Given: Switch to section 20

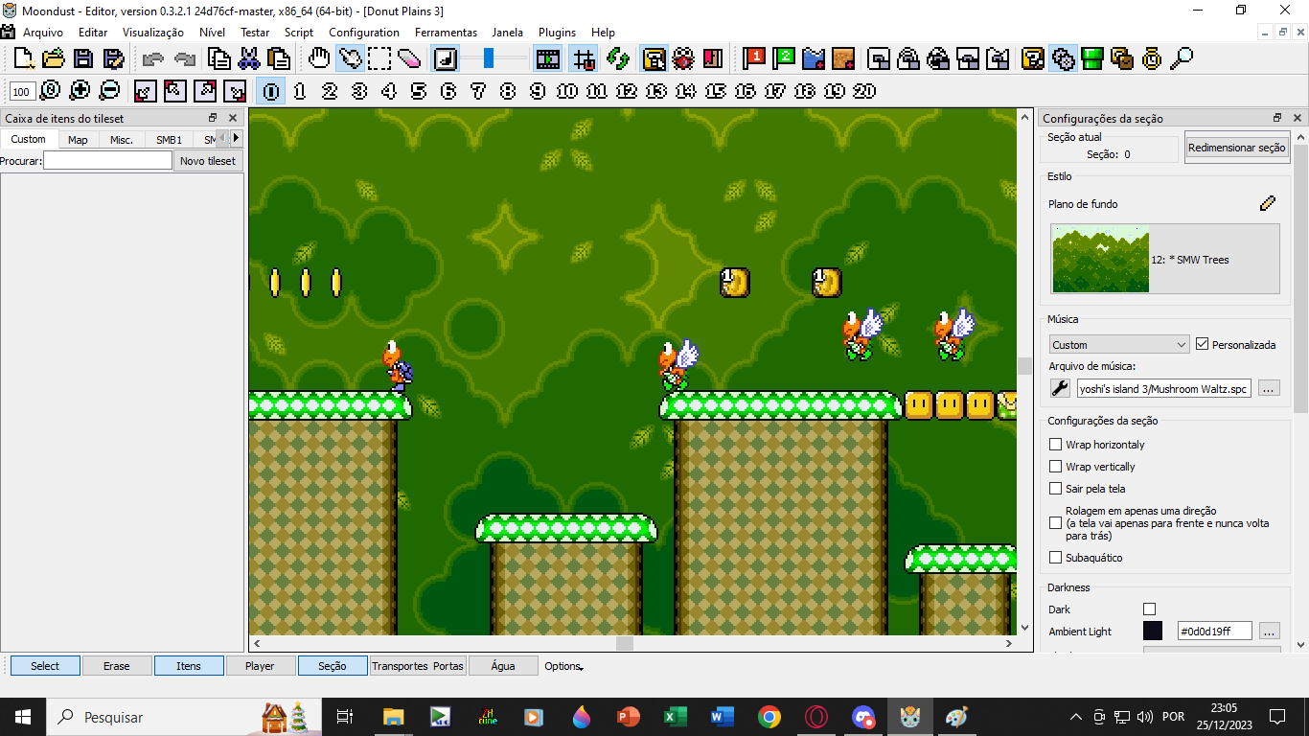Looking at the screenshot, I should [864, 91].
